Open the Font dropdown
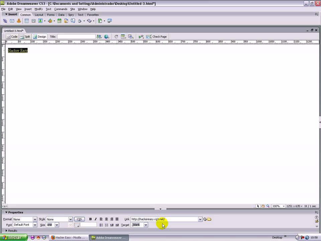This screenshot has height=241, width=321. (35, 225)
